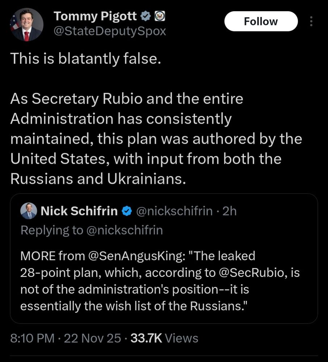Open Tommy Pigott's profile picture

27,24
